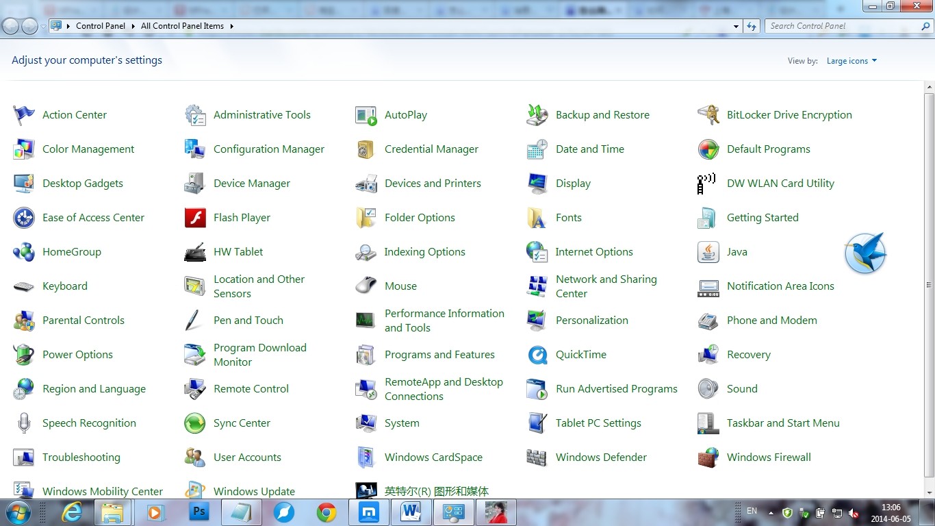Open the Fonts icon

point(537,218)
